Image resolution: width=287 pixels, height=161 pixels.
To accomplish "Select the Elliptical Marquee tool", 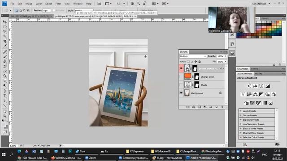I will point(5,27).
